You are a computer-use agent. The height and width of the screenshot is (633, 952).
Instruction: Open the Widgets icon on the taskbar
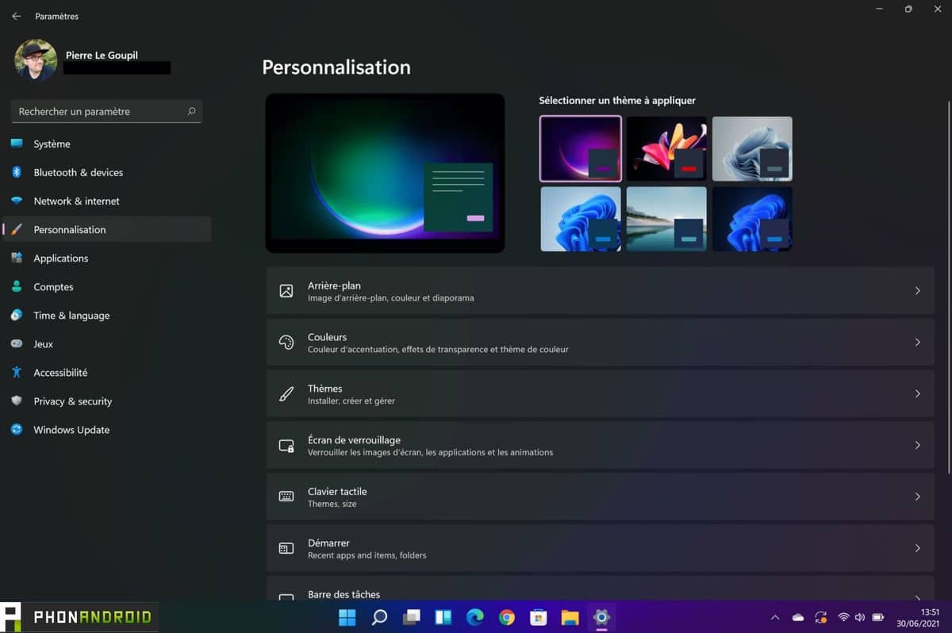(x=443, y=617)
